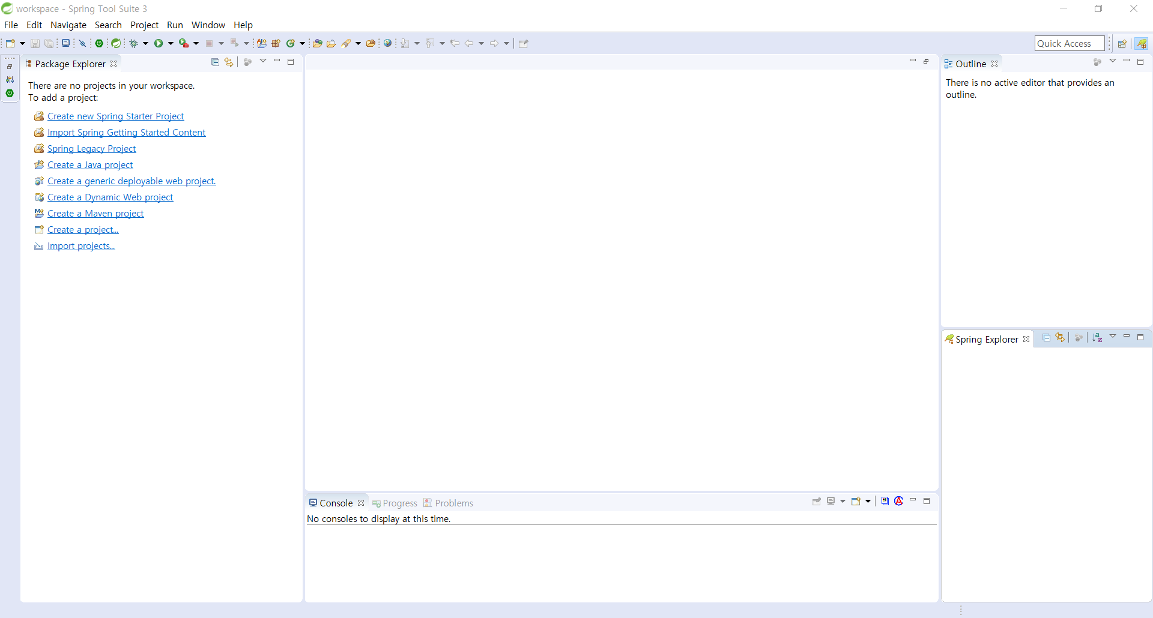Minimize the Outline view
Screen dimensions: 1153x618
tap(1127, 61)
